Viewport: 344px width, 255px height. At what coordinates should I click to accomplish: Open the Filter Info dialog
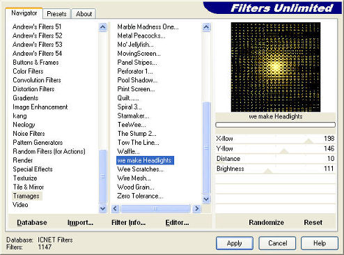click(x=128, y=222)
